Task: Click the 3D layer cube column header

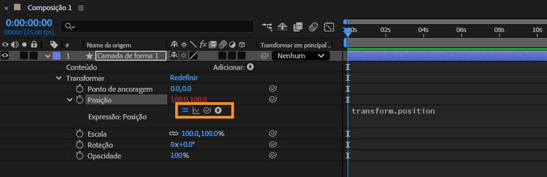Action: click(x=242, y=45)
